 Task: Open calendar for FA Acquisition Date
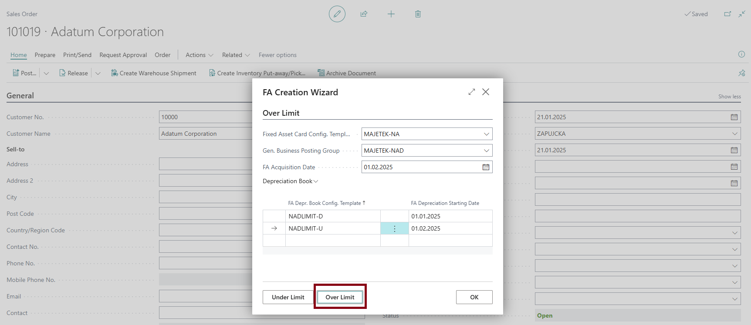pos(486,167)
